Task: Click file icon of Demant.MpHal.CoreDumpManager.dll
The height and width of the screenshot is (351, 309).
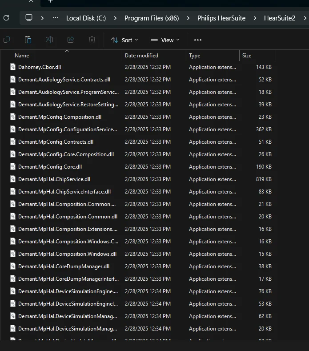Action: (x=13, y=266)
